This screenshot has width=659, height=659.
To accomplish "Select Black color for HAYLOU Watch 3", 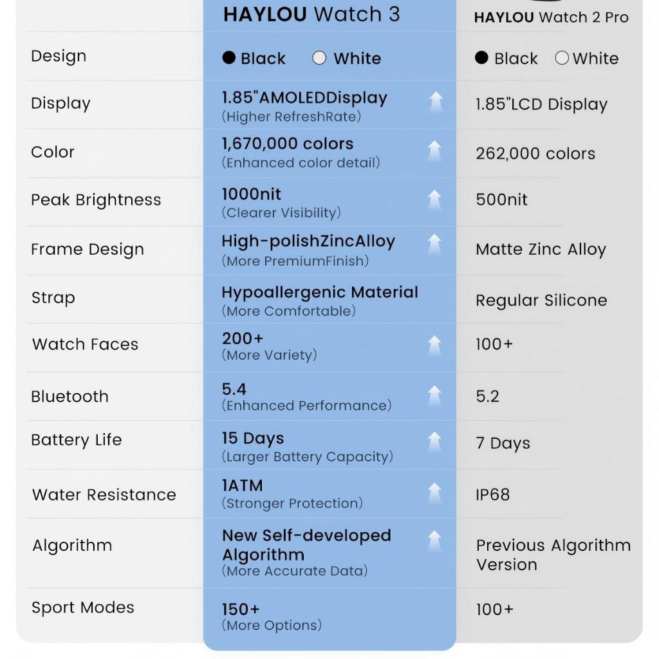I will (229, 58).
